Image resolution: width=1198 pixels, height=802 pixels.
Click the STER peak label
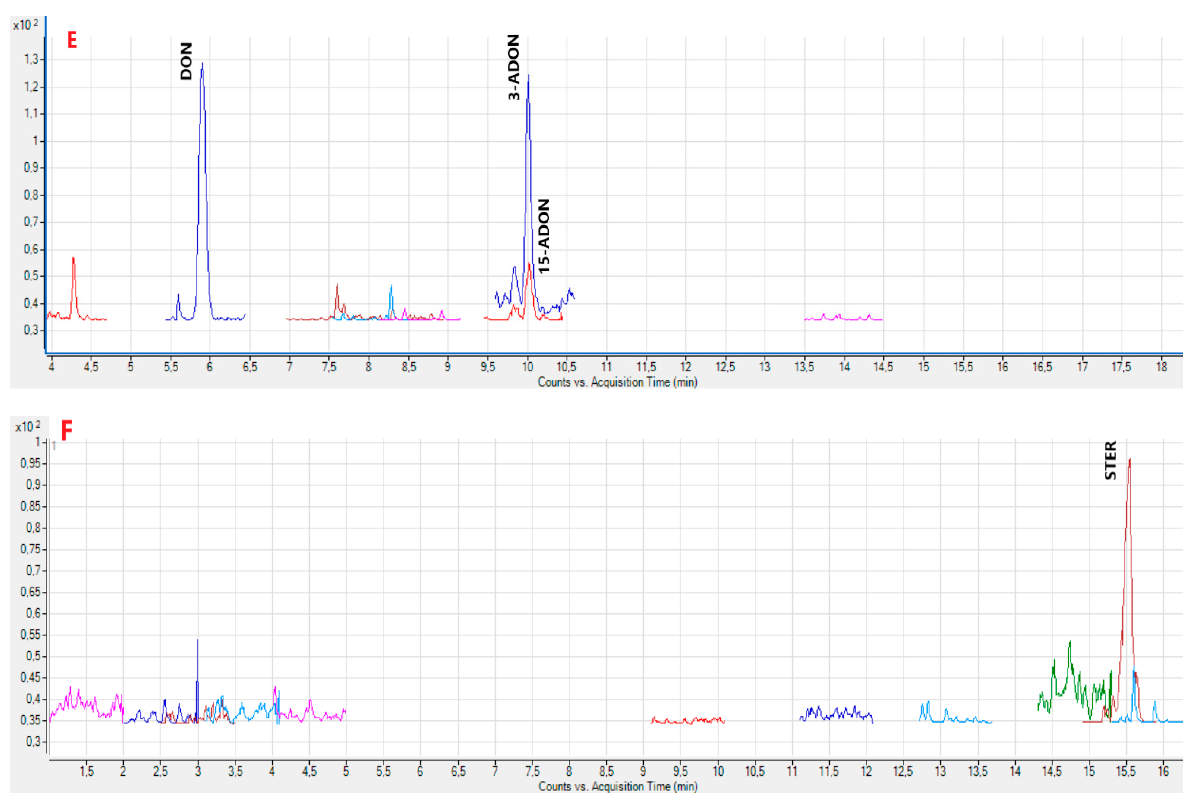click(x=1110, y=460)
